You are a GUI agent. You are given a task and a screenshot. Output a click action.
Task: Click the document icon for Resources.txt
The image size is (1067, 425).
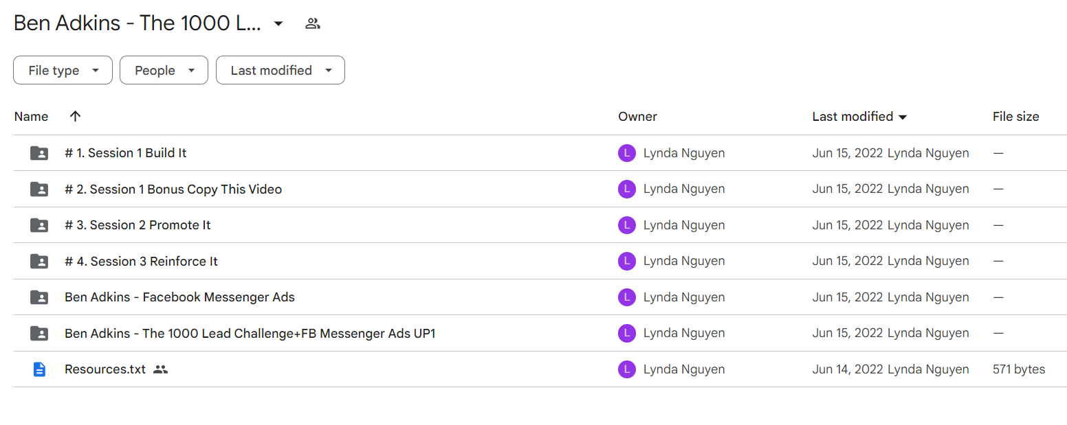40,369
